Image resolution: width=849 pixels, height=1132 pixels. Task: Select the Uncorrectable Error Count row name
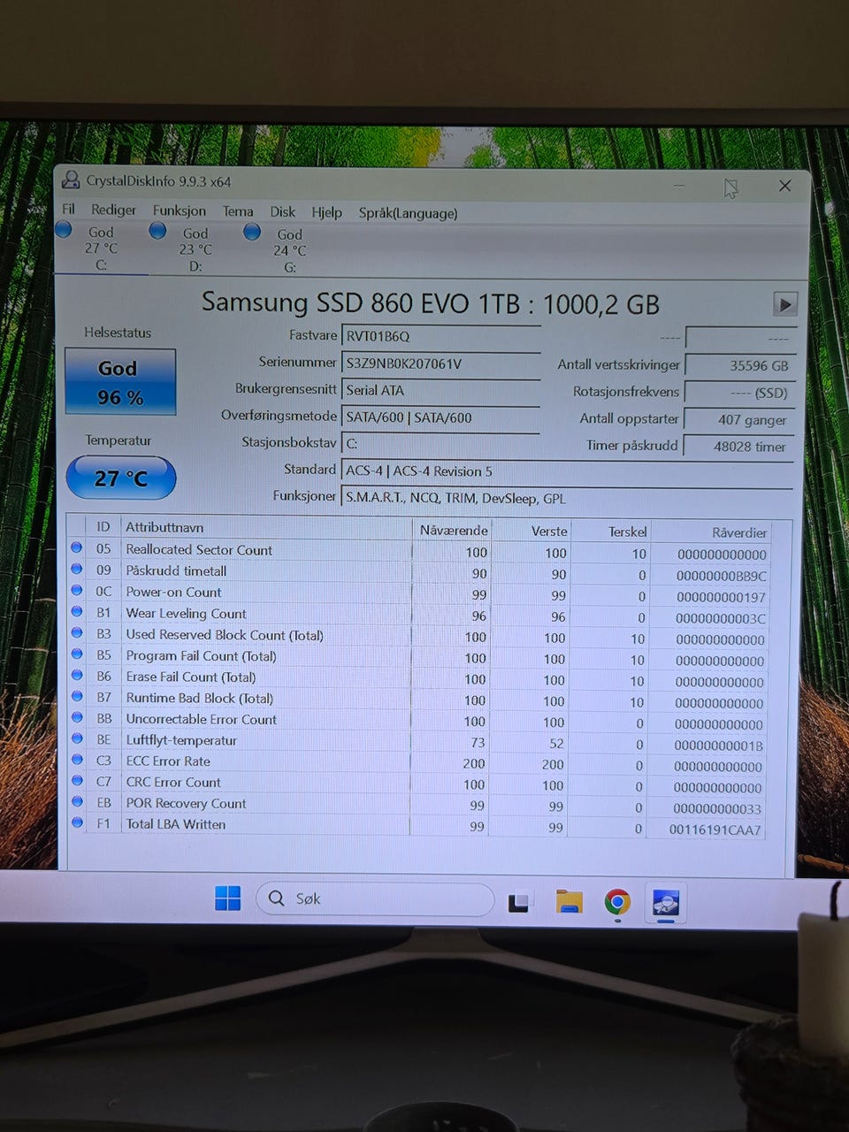201,719
